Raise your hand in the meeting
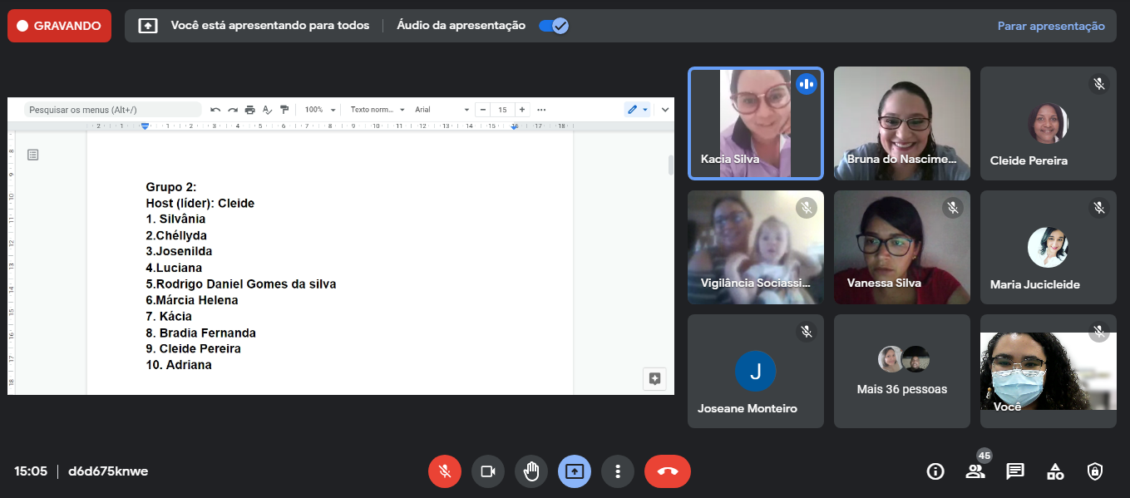1130x498 pixels. click(x=531, y=471)
